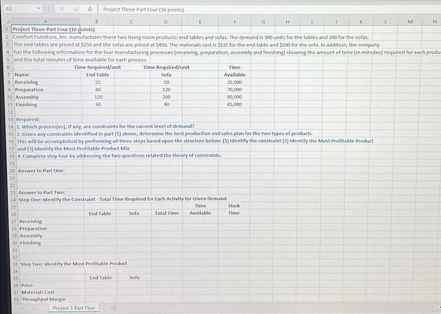Click Sofa time value 40
441x314 pixels.
[167, 104]
